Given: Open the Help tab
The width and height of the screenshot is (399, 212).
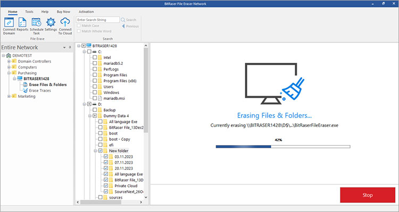Looking at the screenshot, I should (45, 12).
